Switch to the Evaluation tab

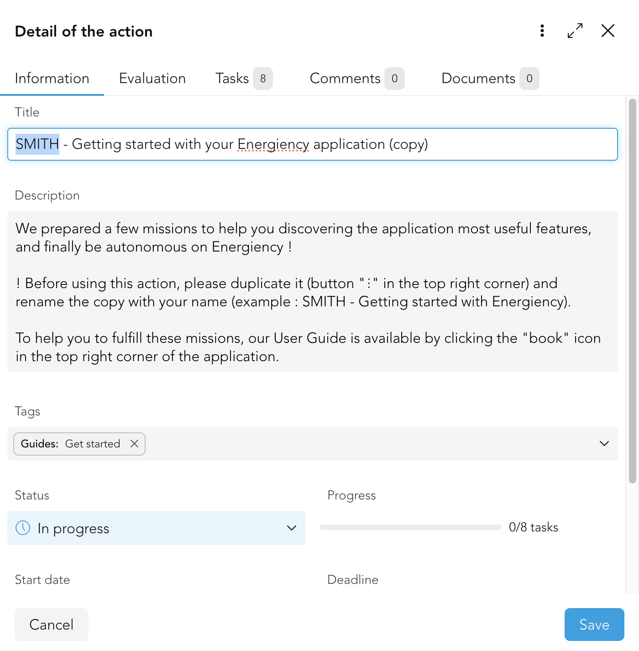(152, 79)
